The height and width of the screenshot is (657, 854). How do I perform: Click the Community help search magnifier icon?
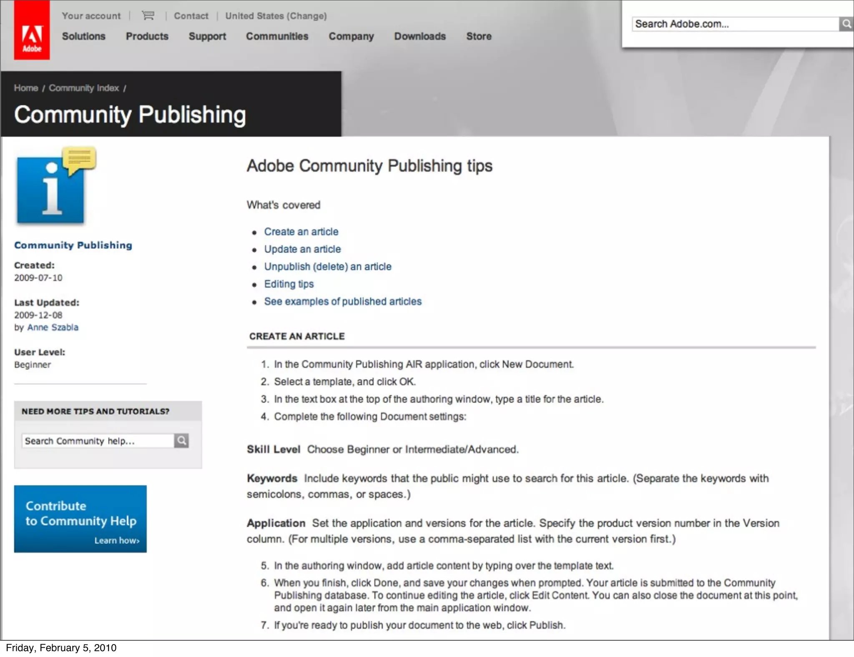[181, 441]
